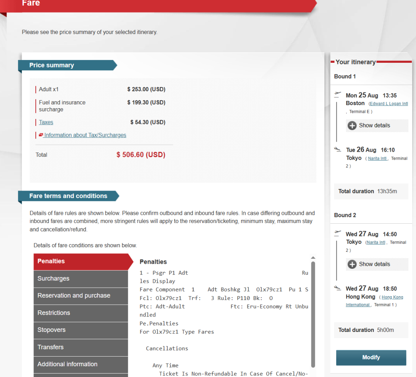
Task: View the Stopovers tab
Action: 81,330
